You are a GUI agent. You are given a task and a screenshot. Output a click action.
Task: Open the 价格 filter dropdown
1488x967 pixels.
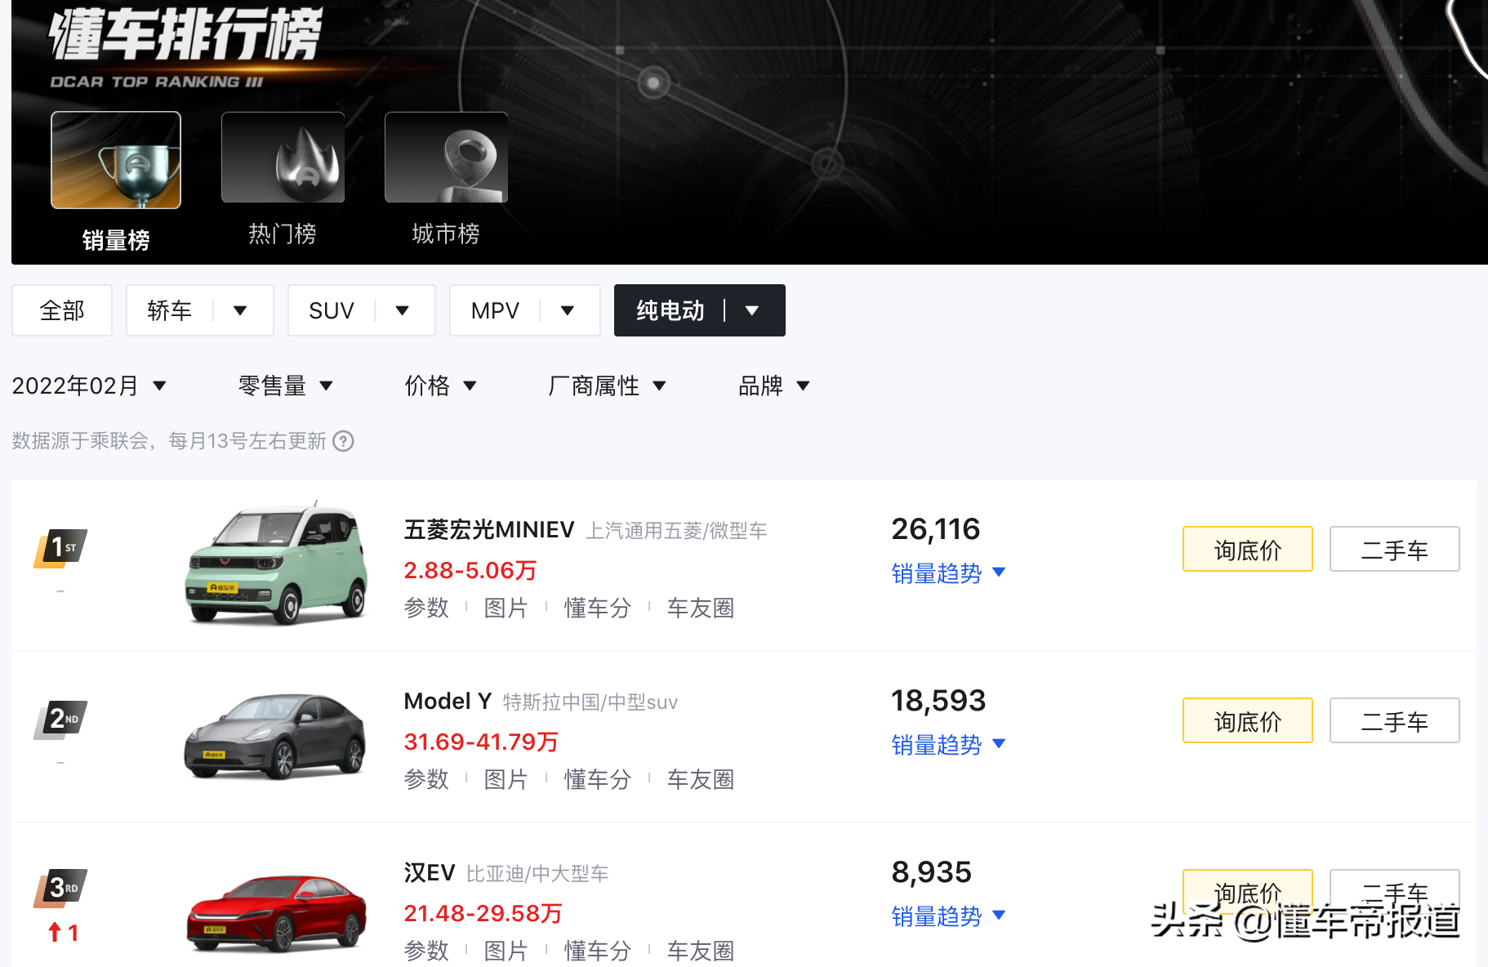(440, 385)
